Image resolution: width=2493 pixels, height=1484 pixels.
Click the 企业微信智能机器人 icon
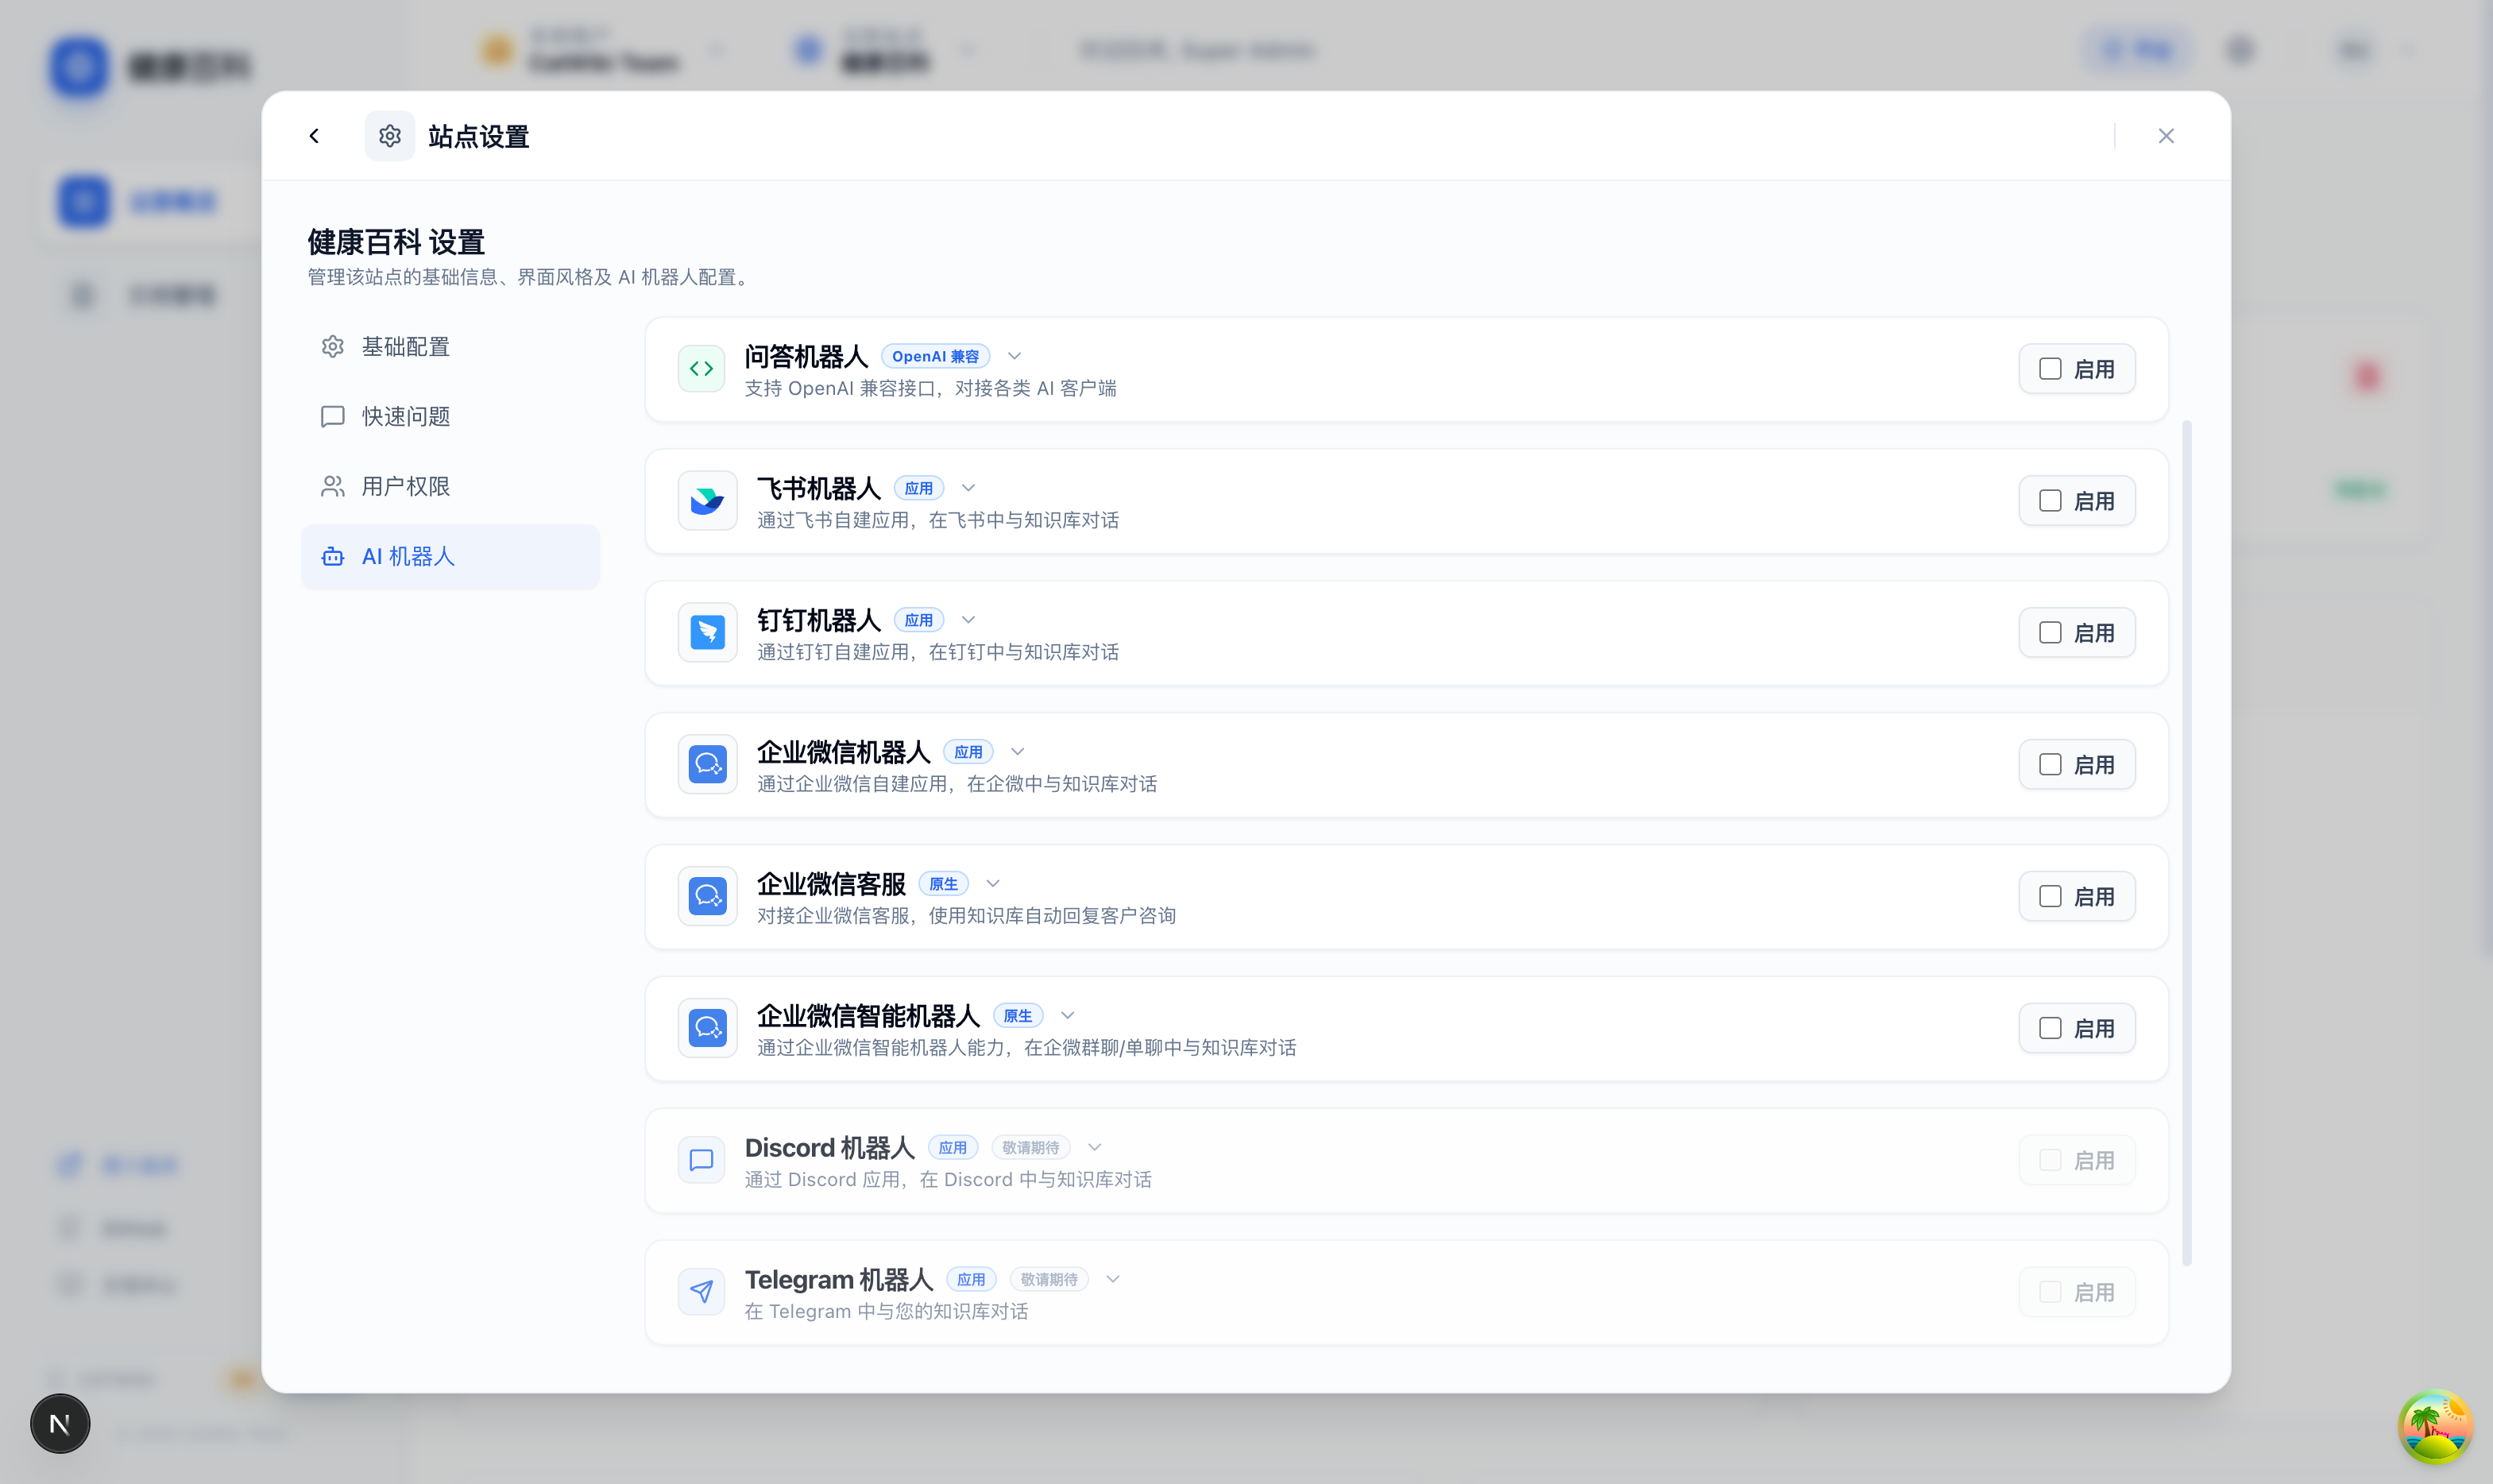[706, 1028]
